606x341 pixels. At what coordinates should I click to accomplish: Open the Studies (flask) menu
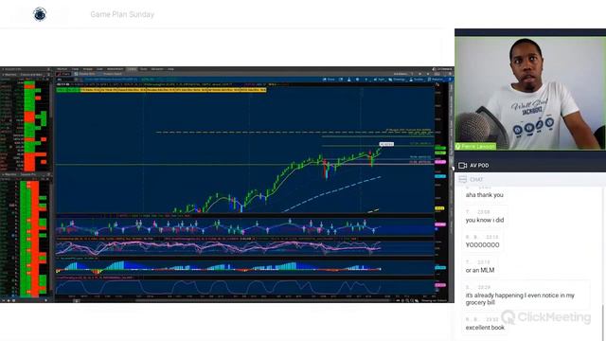(417, 80)
